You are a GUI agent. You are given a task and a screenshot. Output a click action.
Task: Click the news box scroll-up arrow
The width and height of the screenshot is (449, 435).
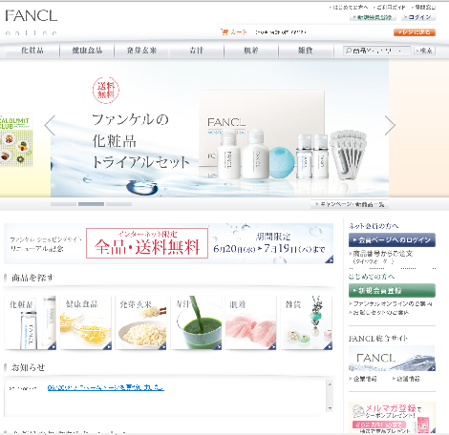click(330, 384)
